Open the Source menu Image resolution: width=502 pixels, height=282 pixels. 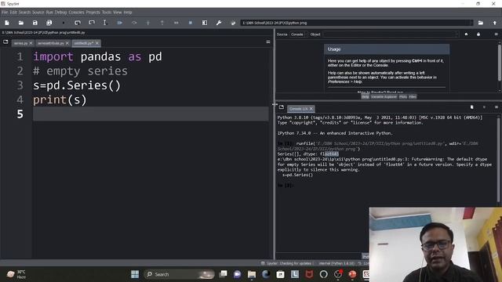38,13
